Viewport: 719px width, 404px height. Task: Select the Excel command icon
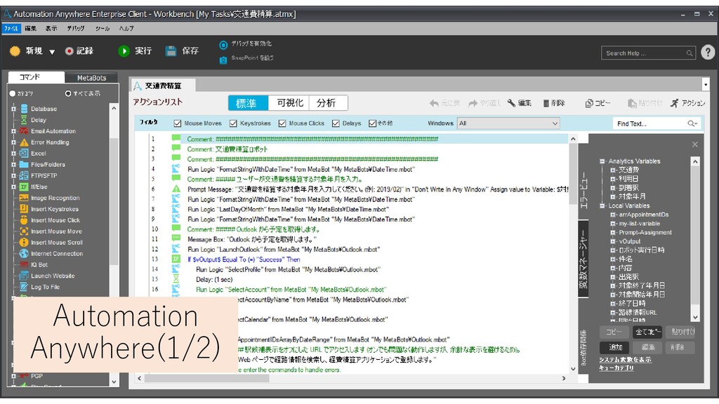24,154
